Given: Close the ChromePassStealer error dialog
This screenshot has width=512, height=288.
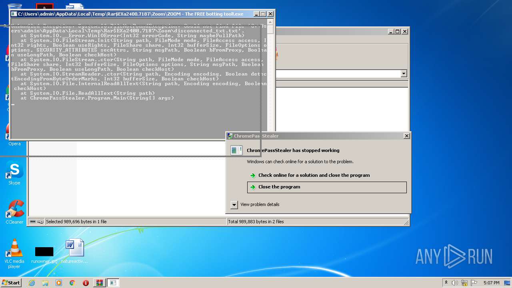Looking at the screenshot, I should click(x=406, y=136).
